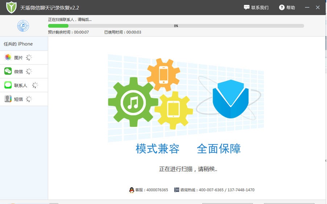Click the 预计剩余时间：00:00:07 text
This screenshot has height=204, width=327.
(69, 32)
